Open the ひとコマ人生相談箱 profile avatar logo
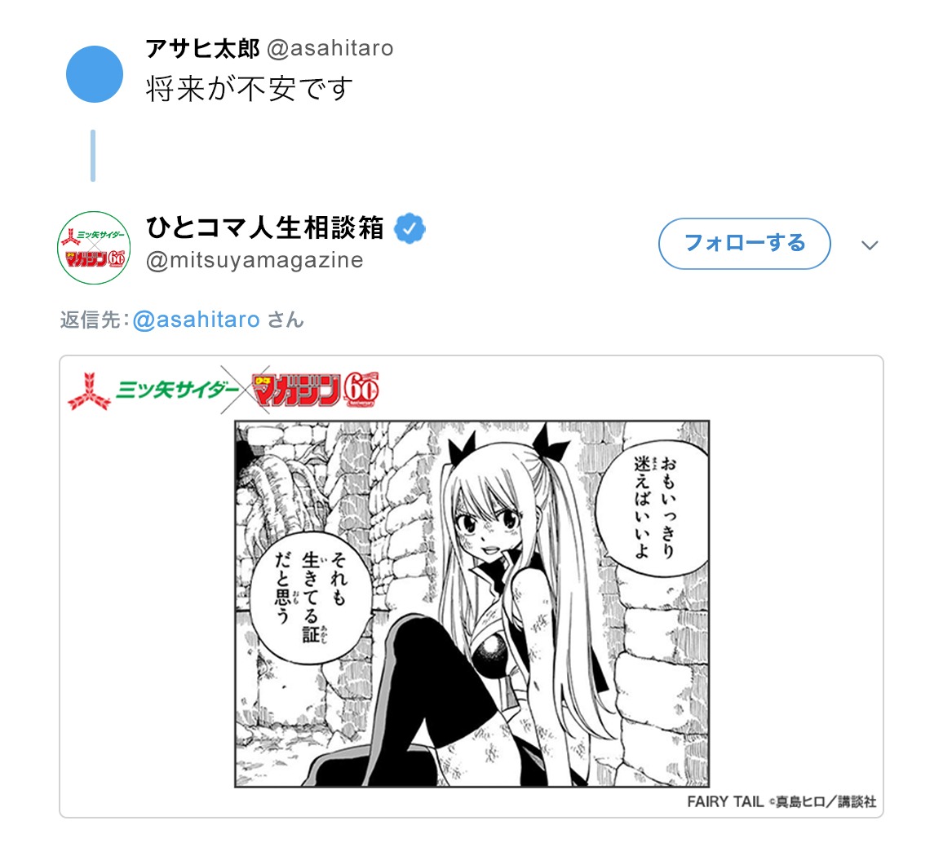This screenshot has height=856, width=943. coord(94,247)
